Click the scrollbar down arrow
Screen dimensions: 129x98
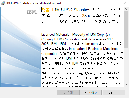click(x=126, y=85)
